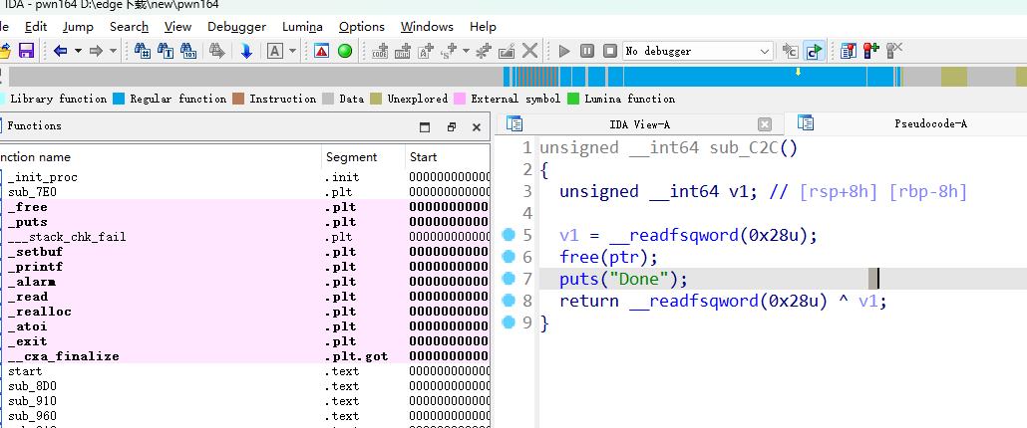Click the pink External symbol legend swatch
The height and width of the screenshot is (428, 1027).
tap(460, 99)
